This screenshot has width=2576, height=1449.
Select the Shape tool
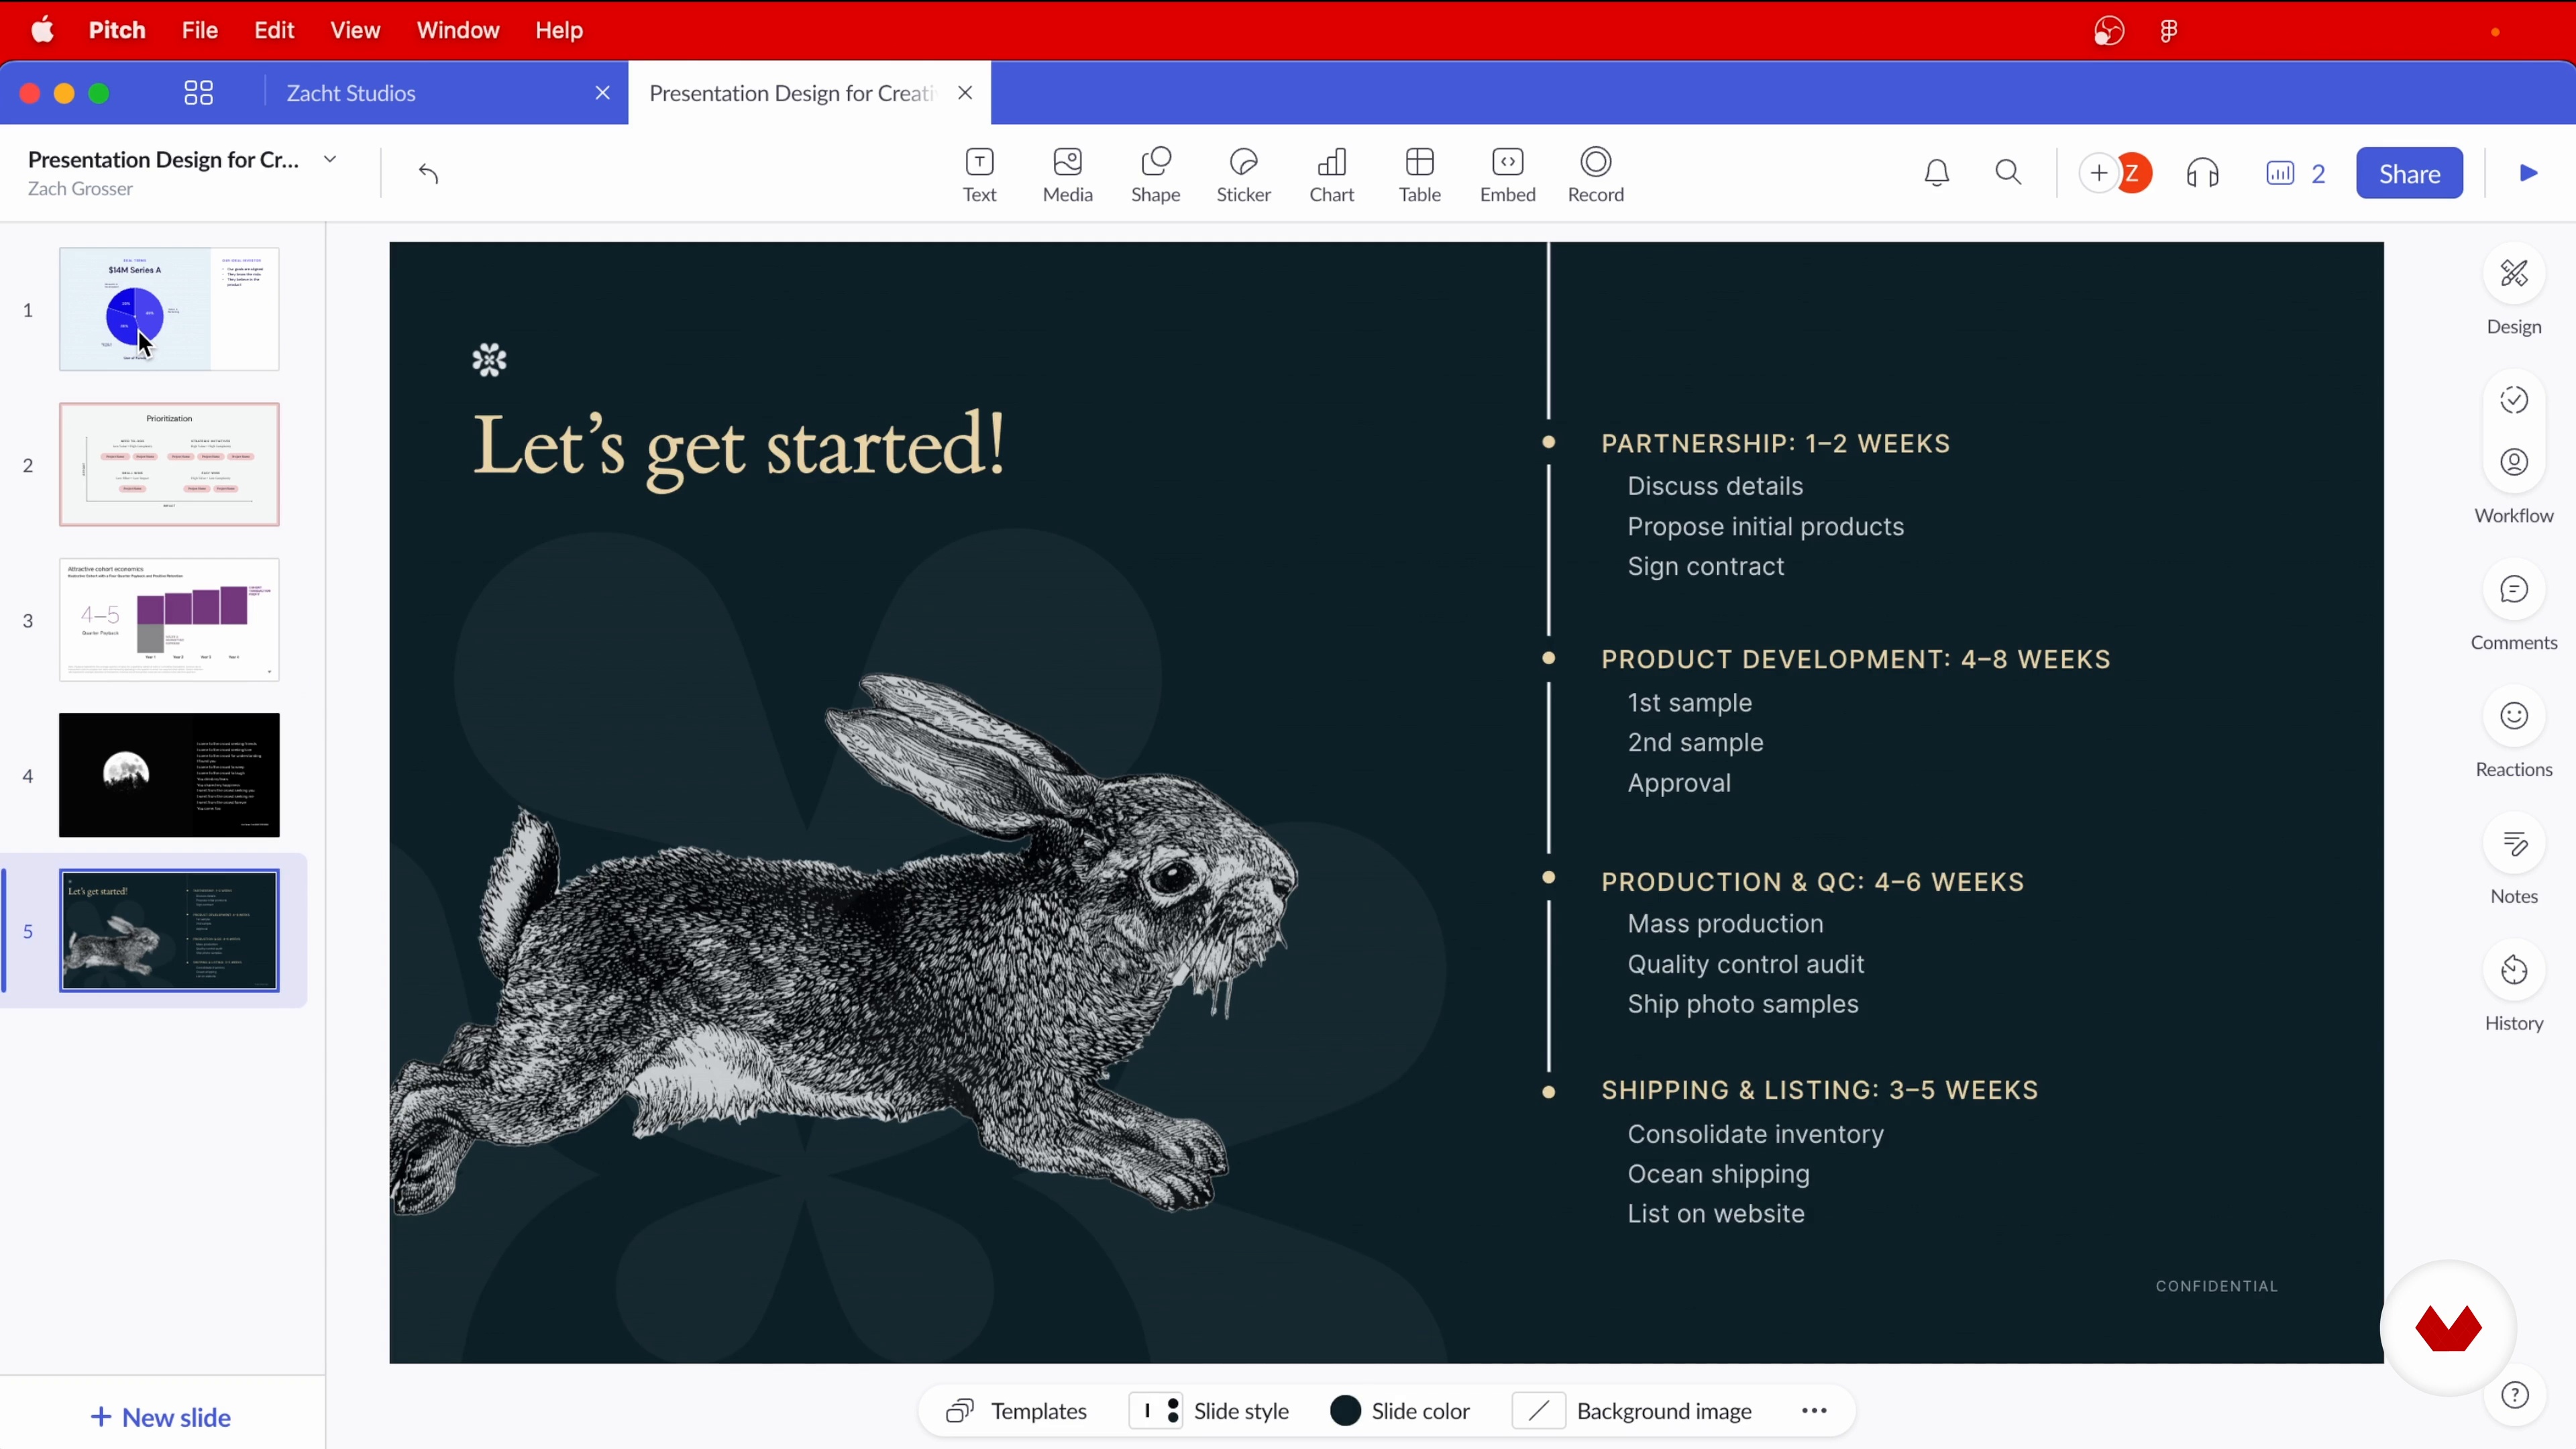point(1155,175)
